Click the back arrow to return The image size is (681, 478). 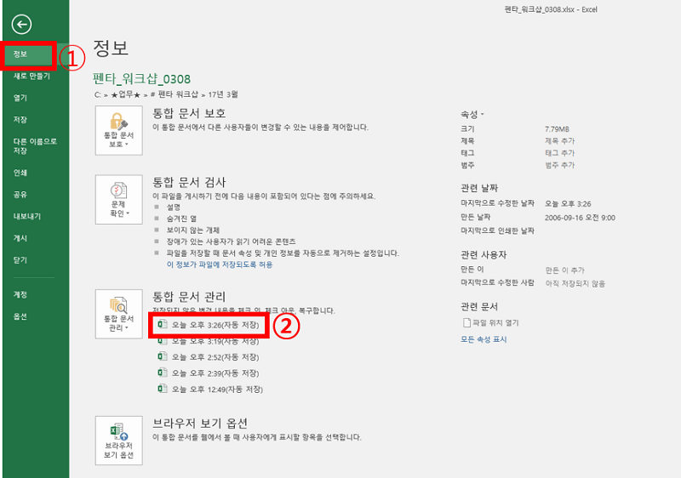click(x=21, y=25)
